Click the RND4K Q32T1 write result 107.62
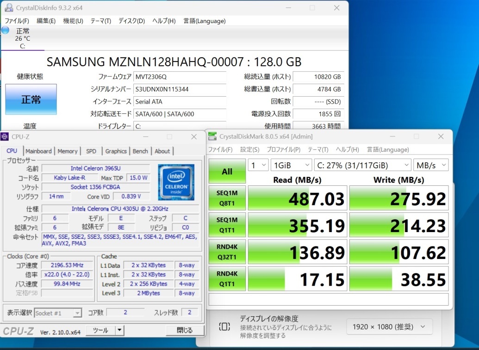Image resolution: width=479 pixels, height=350 pixels. click(x=398, y=252)
